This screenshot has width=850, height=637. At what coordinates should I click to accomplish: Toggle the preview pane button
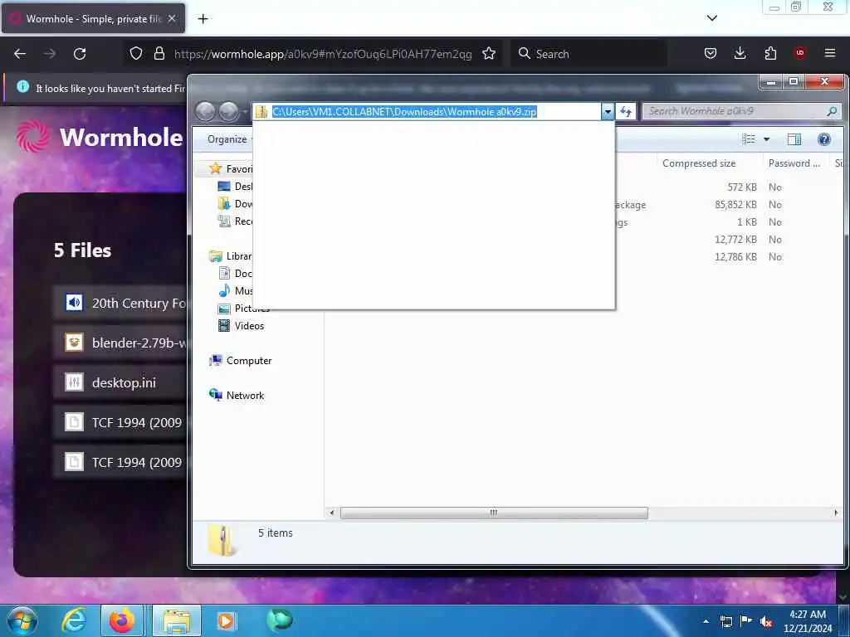[x=794, y=139]
